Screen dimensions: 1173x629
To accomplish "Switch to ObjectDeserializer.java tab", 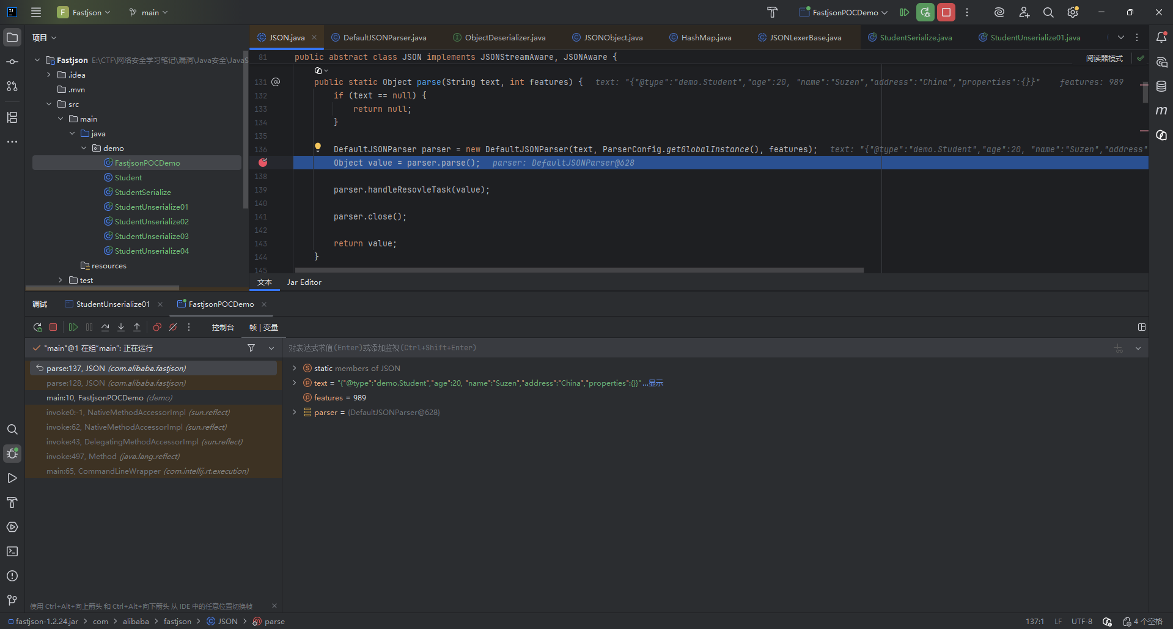I will pos(499,37).
